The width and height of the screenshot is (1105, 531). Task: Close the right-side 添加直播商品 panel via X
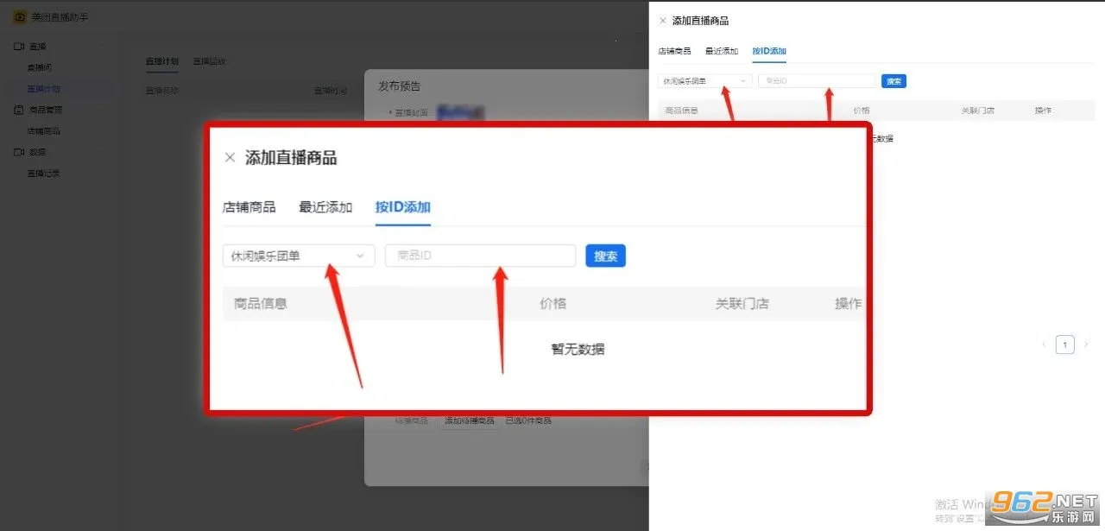[x=662, y=20]
